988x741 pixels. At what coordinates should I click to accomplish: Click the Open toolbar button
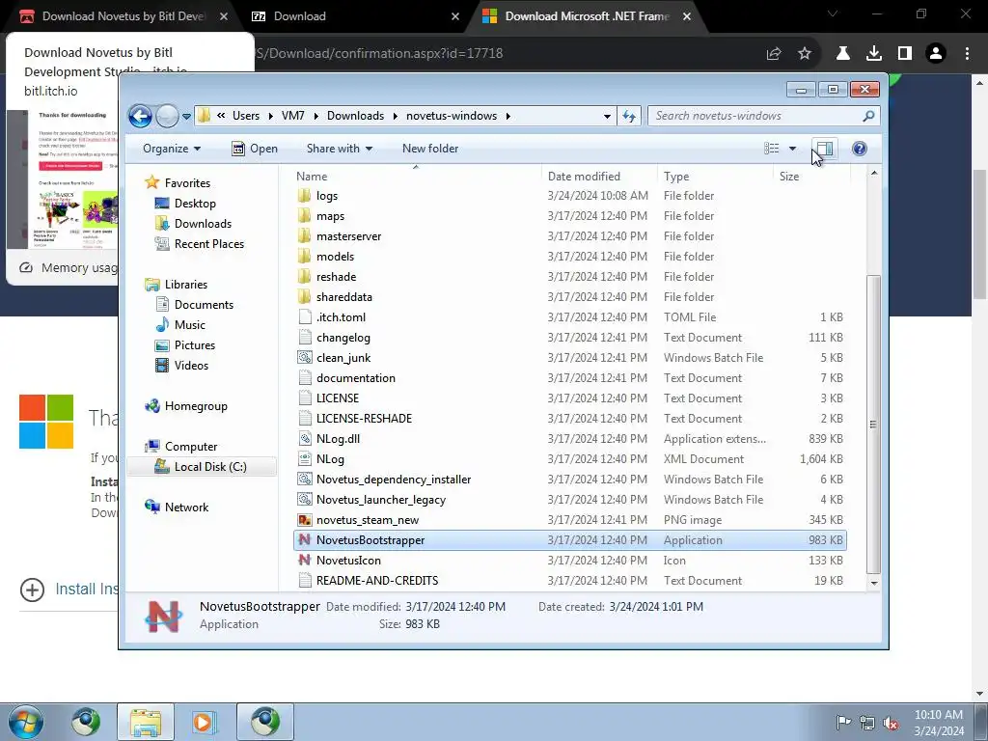255,149
